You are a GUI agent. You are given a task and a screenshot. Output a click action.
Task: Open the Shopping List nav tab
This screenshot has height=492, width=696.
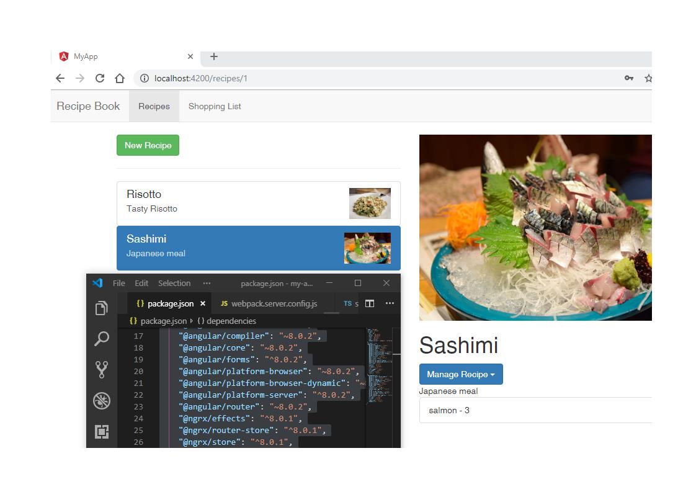pyautogui.click(x=215, y=106)
